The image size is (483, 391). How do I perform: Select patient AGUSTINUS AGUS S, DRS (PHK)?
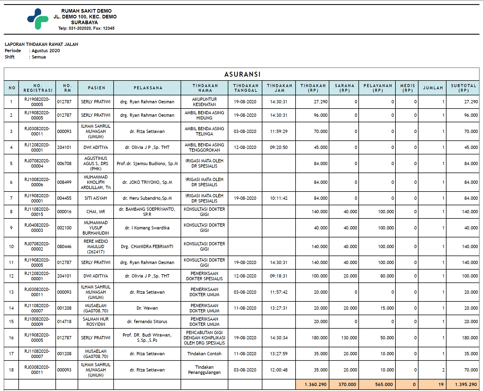click(x=96, y=163)
